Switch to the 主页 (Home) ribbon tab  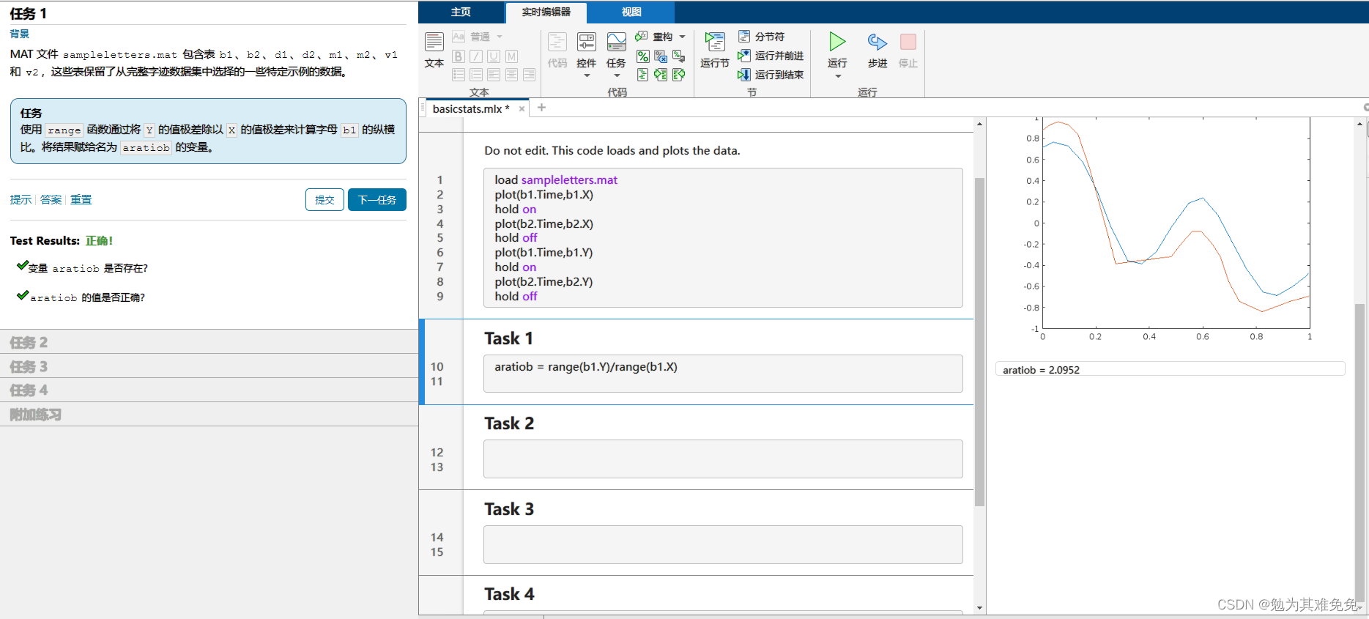click(461, 12)
